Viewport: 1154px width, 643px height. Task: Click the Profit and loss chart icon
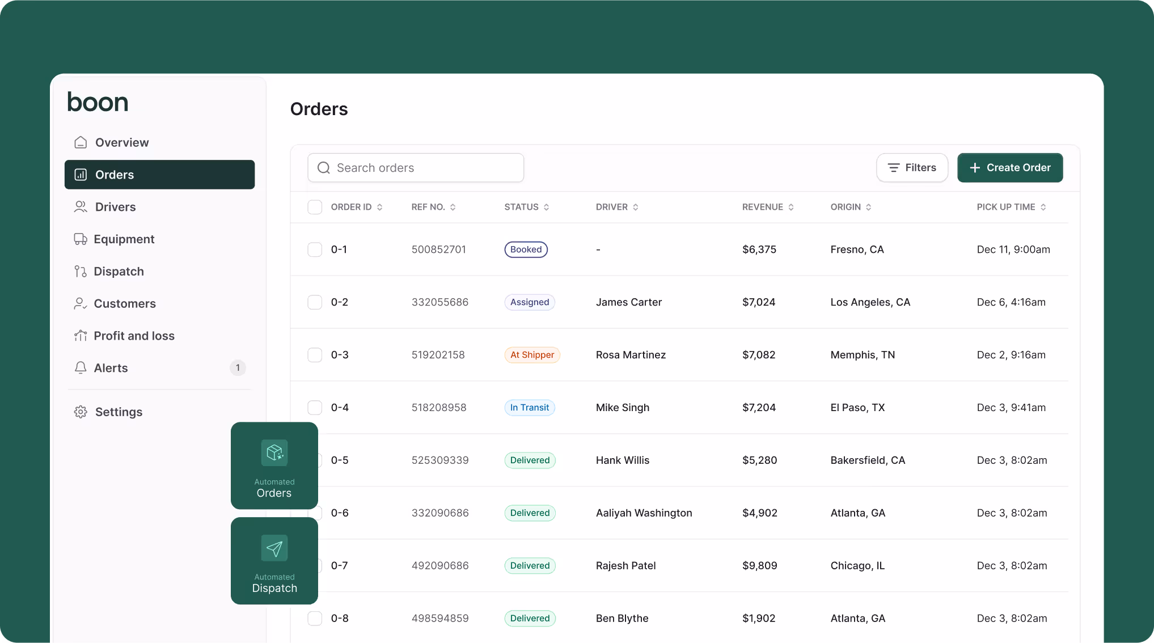coord(81,336)
